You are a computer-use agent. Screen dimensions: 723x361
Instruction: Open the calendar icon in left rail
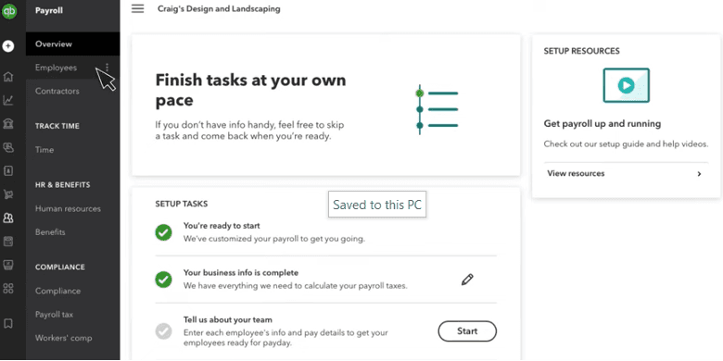[8, 242]
